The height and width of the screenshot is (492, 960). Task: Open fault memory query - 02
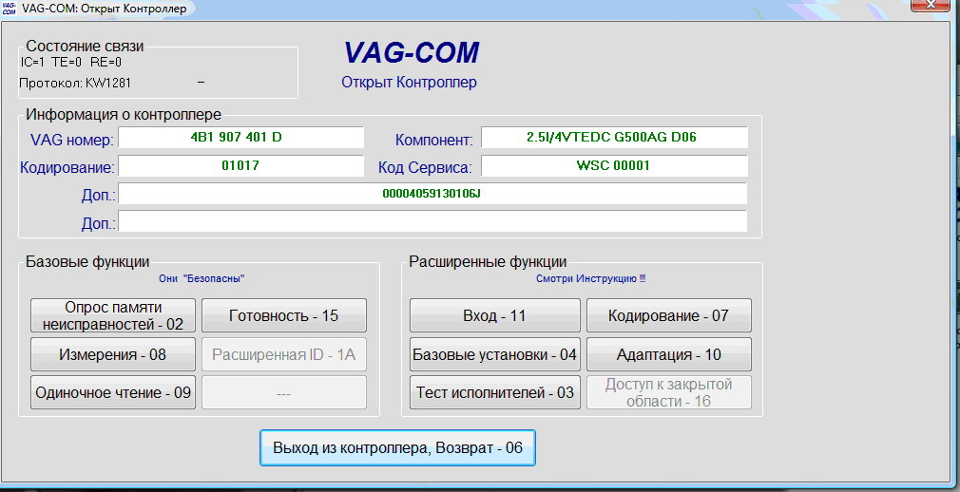pyautogui.click(x=113, y=315)
